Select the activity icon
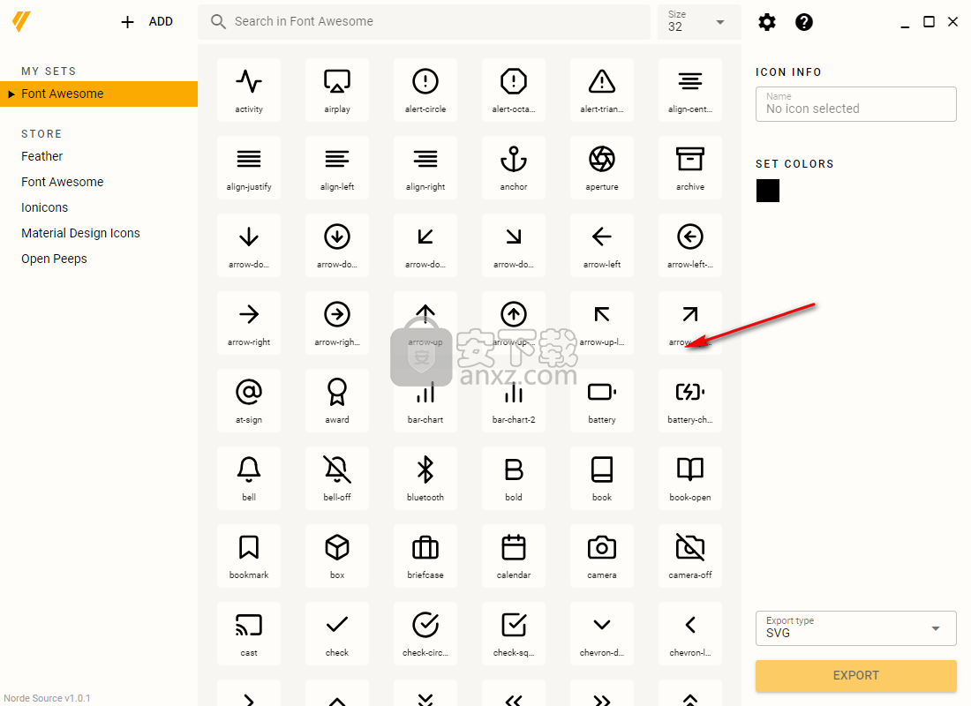971x706 pixels. [x=249, y=90]
